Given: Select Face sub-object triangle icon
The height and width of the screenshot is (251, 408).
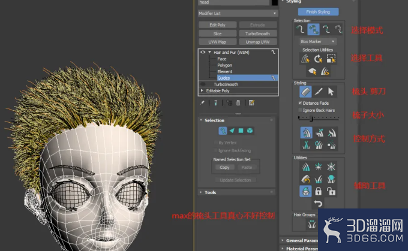Looking at the screenshot, I should click(x=232, y=131).
